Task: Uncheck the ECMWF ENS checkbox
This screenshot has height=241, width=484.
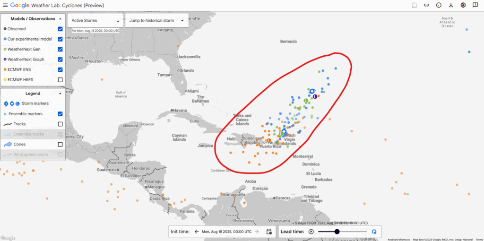Action: pyautogui.click(x=60, y=69)
